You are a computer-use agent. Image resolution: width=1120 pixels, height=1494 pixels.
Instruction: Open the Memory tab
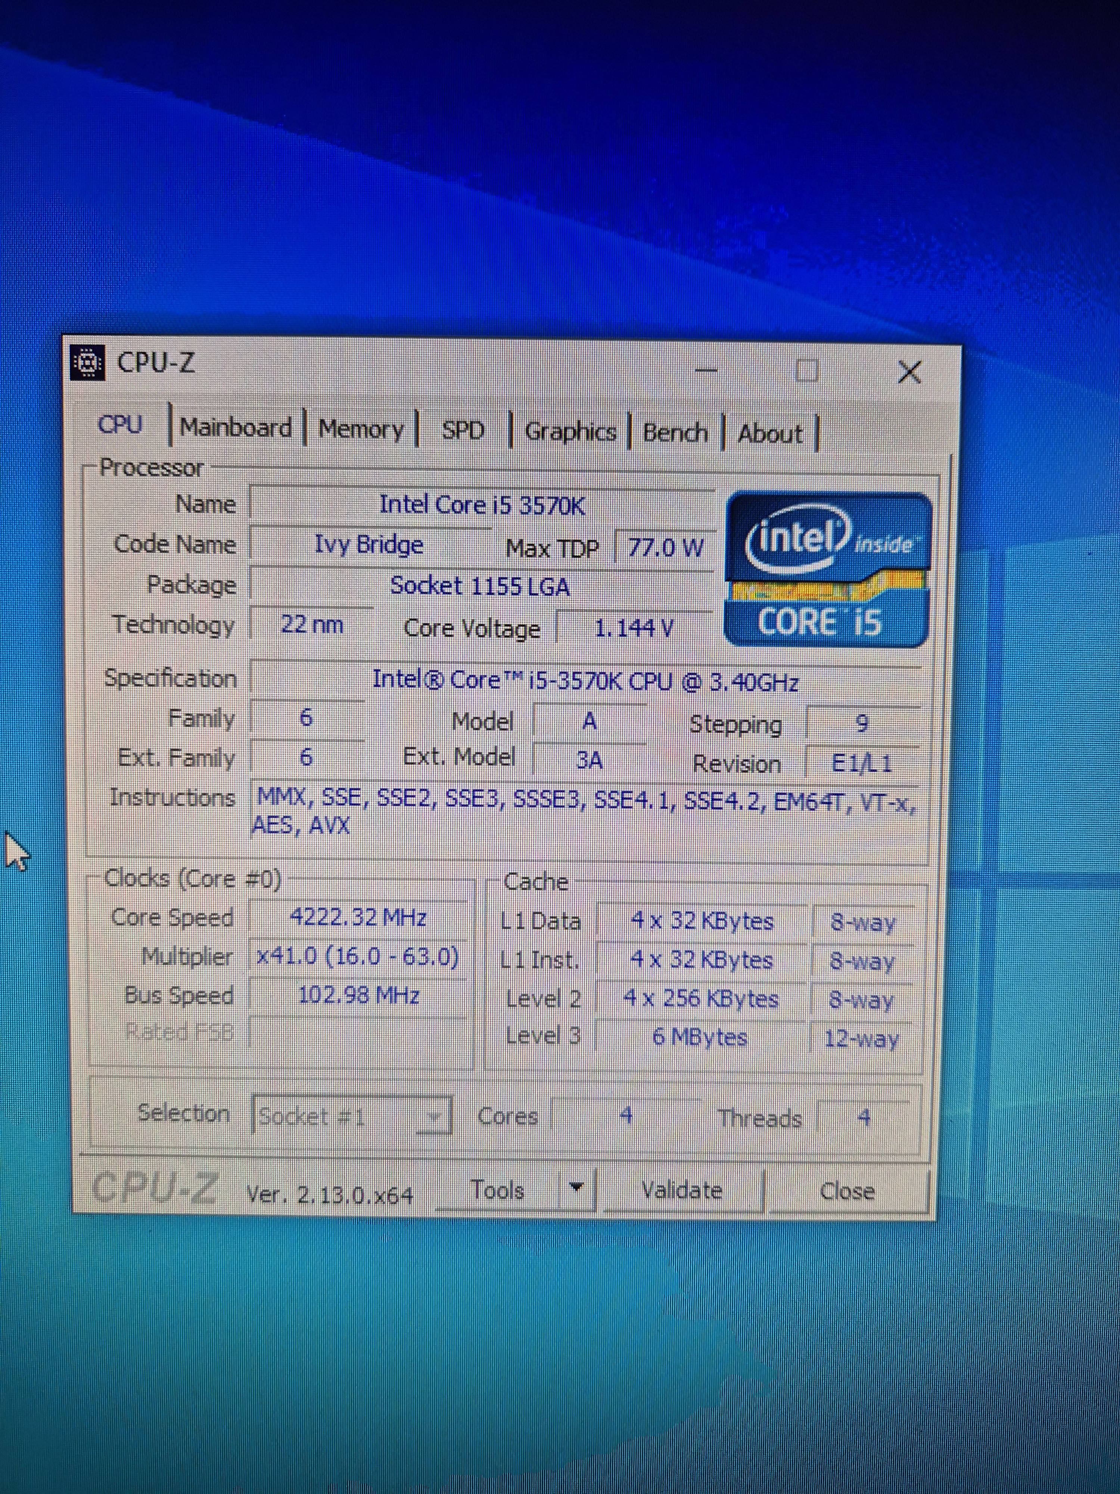tap(361, 430)
